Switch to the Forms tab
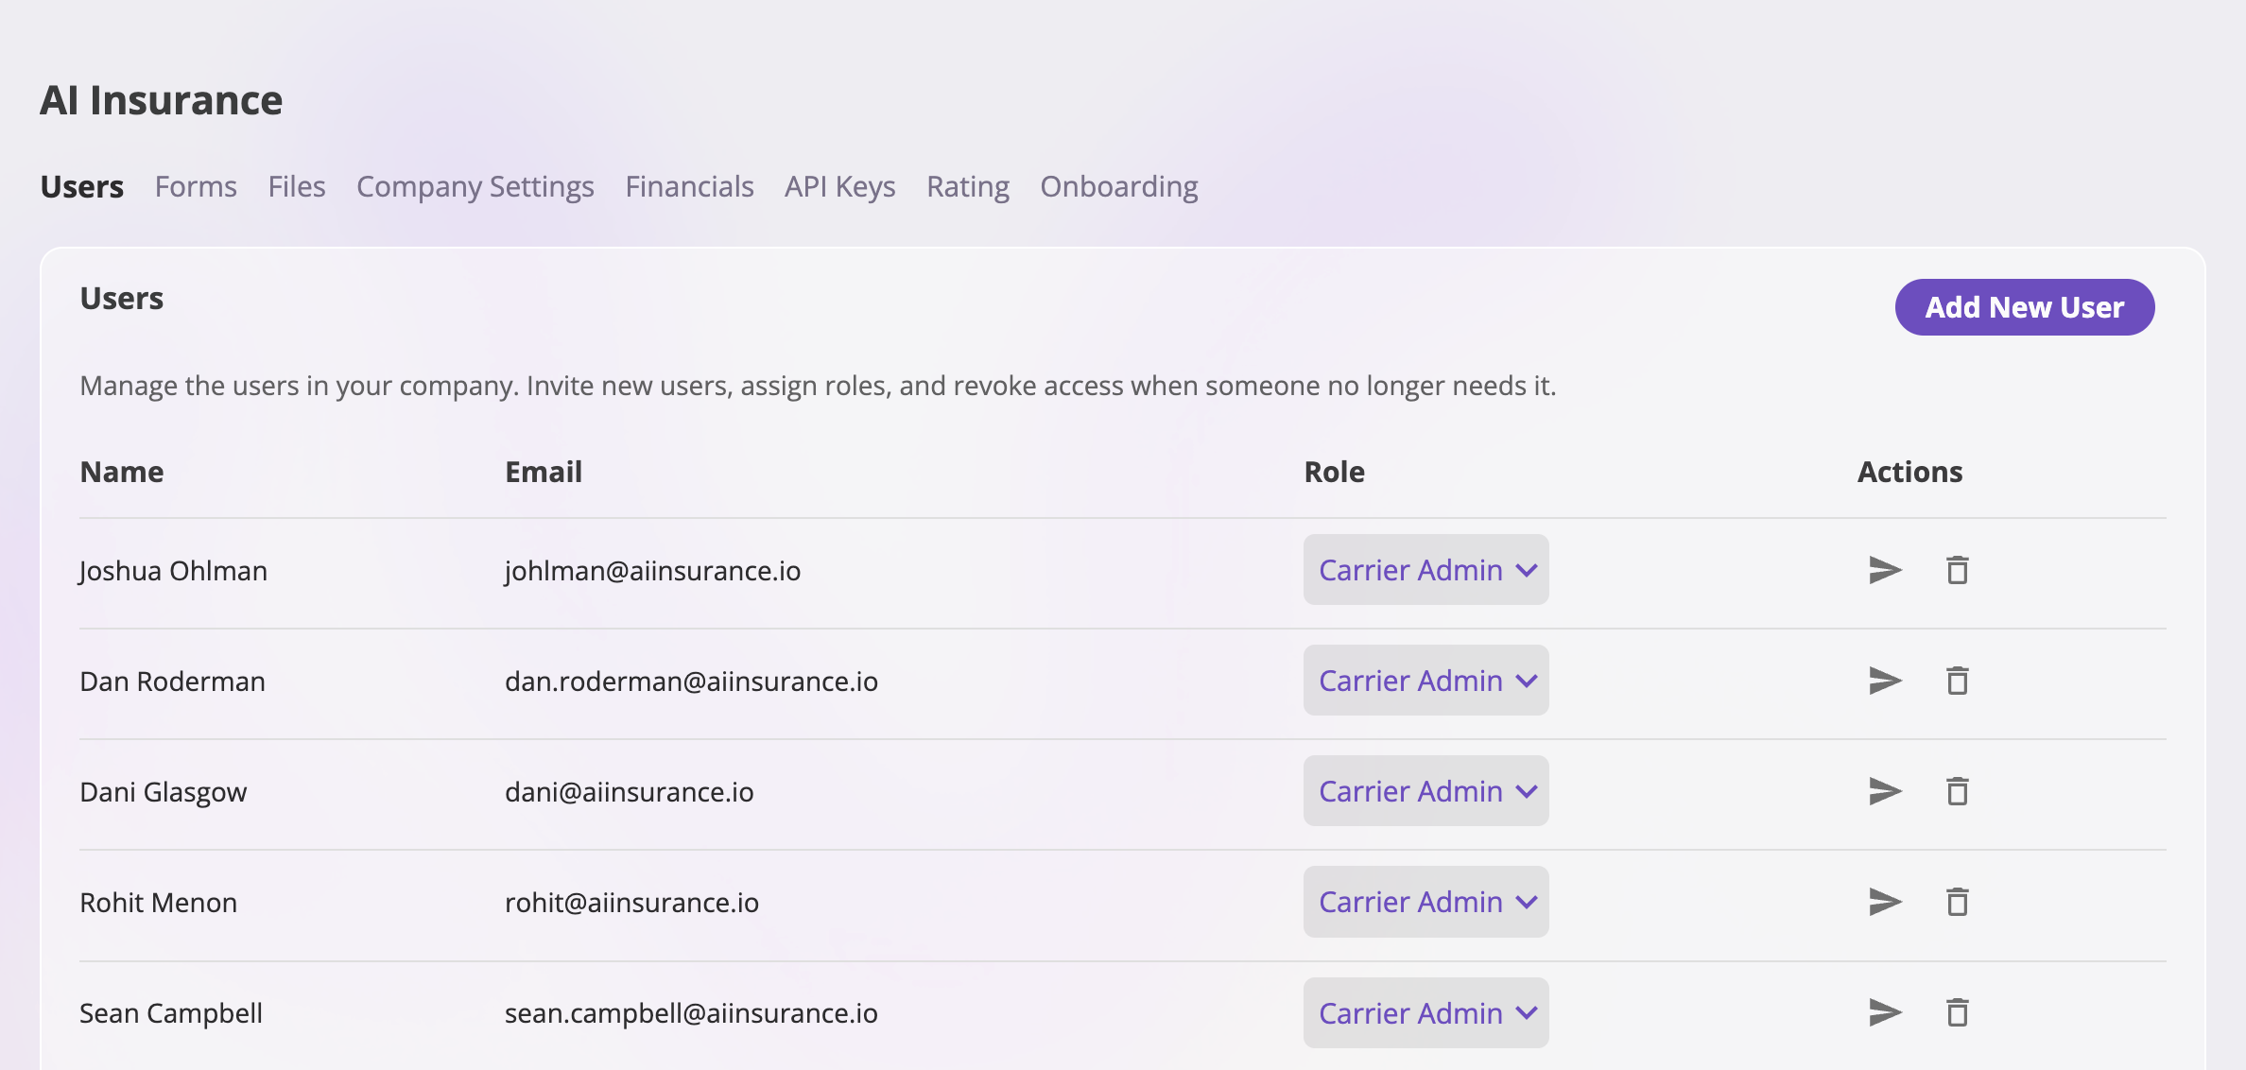Screen dimensions: 2246x1070 (196, 187)
